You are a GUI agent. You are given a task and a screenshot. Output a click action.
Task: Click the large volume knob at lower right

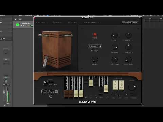coord(132,87)
